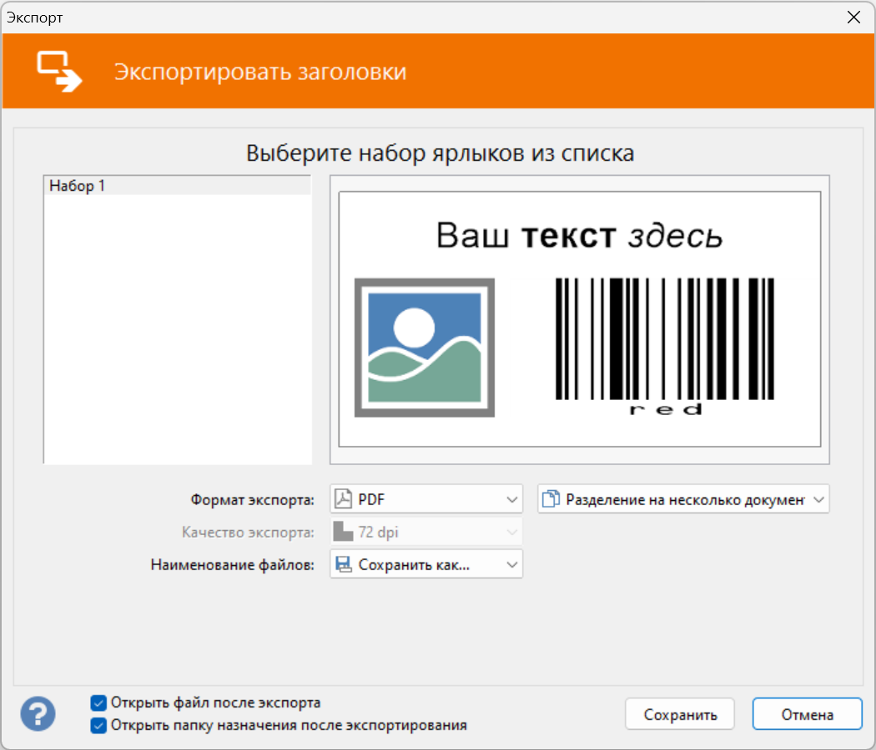Click the 'Наименование файлов:' label
The height and width of the screenshot is (750, 876).
(x=233, y=565)
